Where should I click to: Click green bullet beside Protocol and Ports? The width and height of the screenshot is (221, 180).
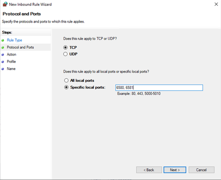[x=3, y=48]
